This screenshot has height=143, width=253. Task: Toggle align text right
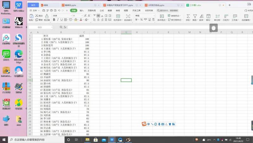[x=102, y=20]
